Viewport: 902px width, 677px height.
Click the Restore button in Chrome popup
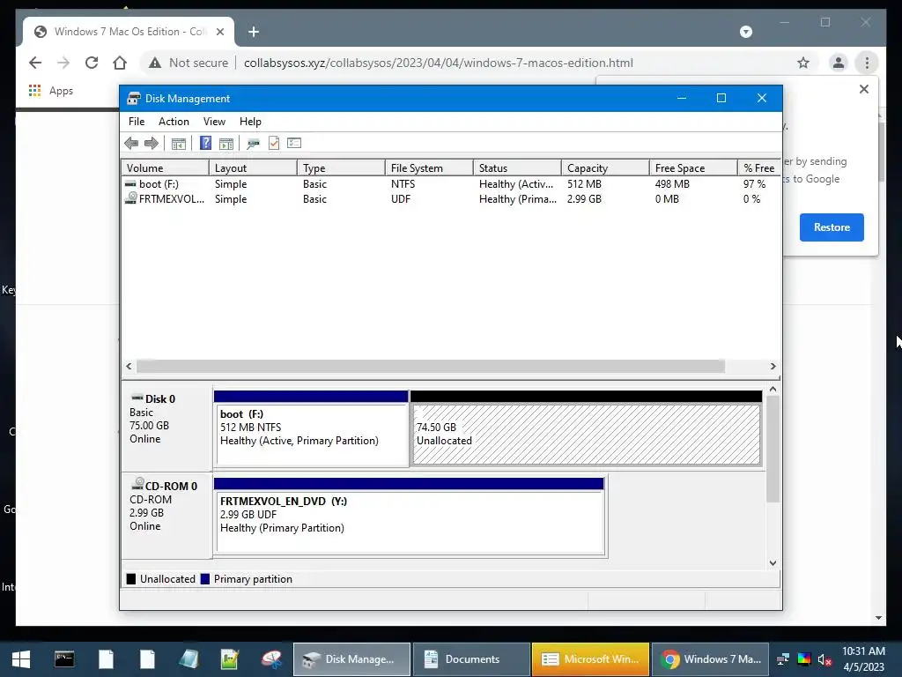click(832, 227)
